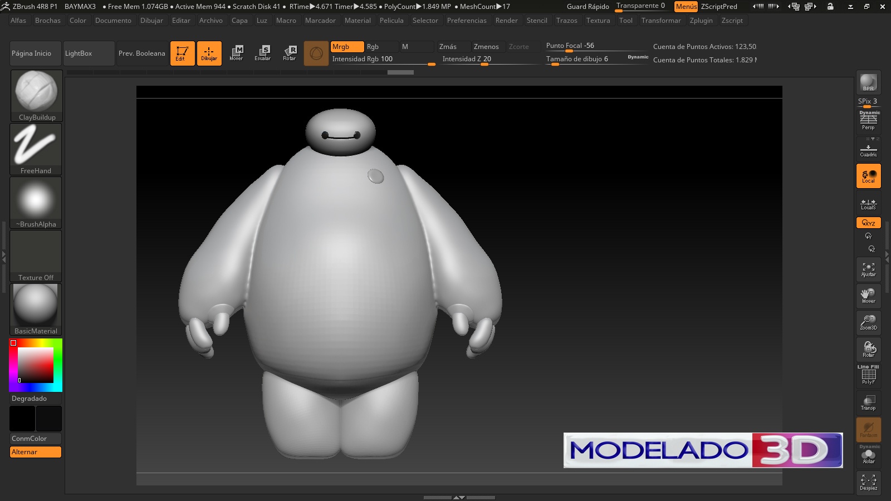891x501 pixels.
Task: Toggle Local symmetry button
Action: [x=868, y=176]
